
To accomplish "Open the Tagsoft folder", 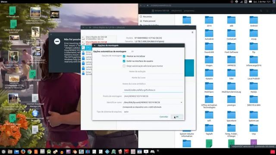I will click(x=209, y=130).
